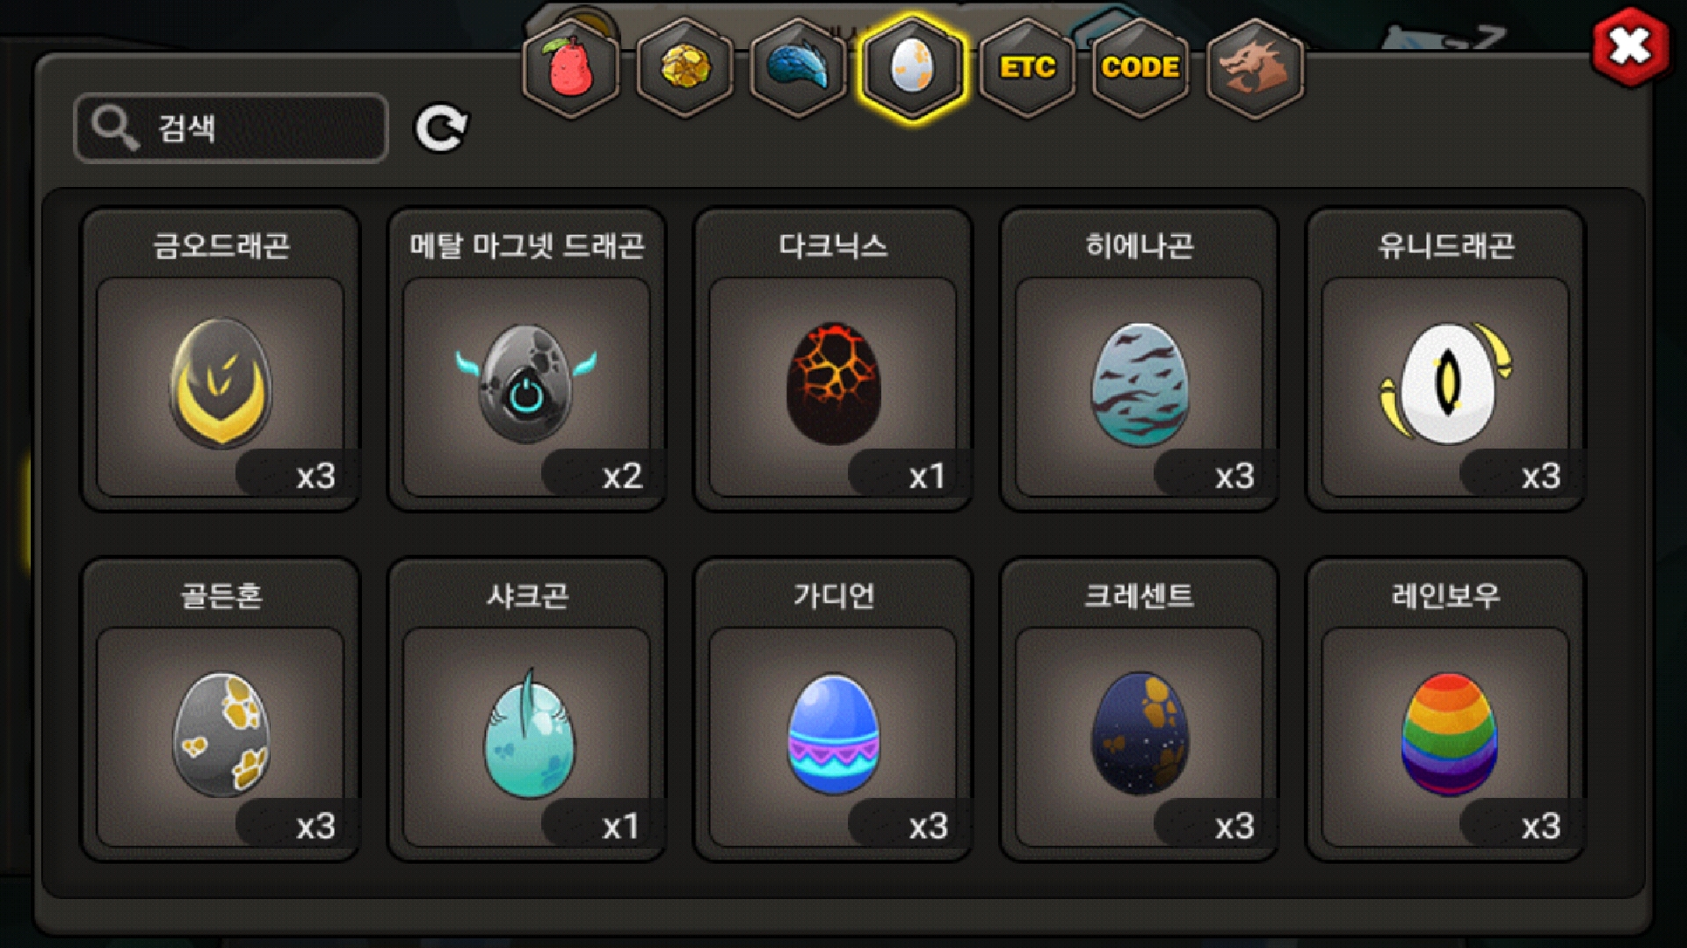Open the ETC tab

1027,68
